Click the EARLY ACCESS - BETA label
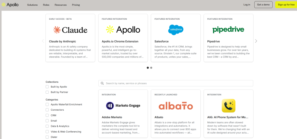 pos(60,19)
